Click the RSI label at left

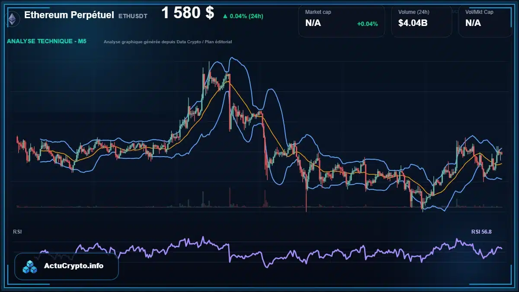click(17, 232)
